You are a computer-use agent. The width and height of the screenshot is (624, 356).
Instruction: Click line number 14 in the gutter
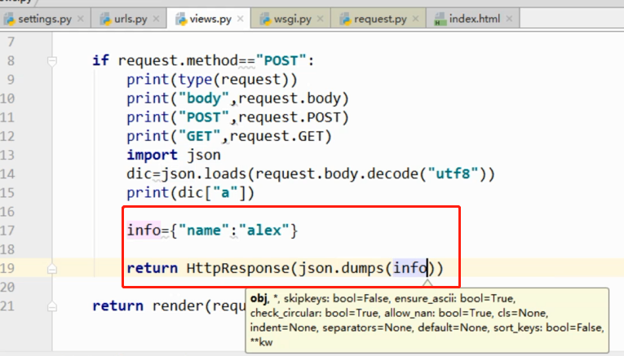7,174
